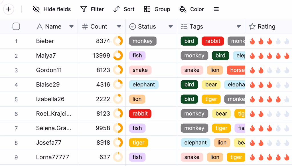Click the monkey status pill on row 1

pyautogui.click(x=143, y=41)
